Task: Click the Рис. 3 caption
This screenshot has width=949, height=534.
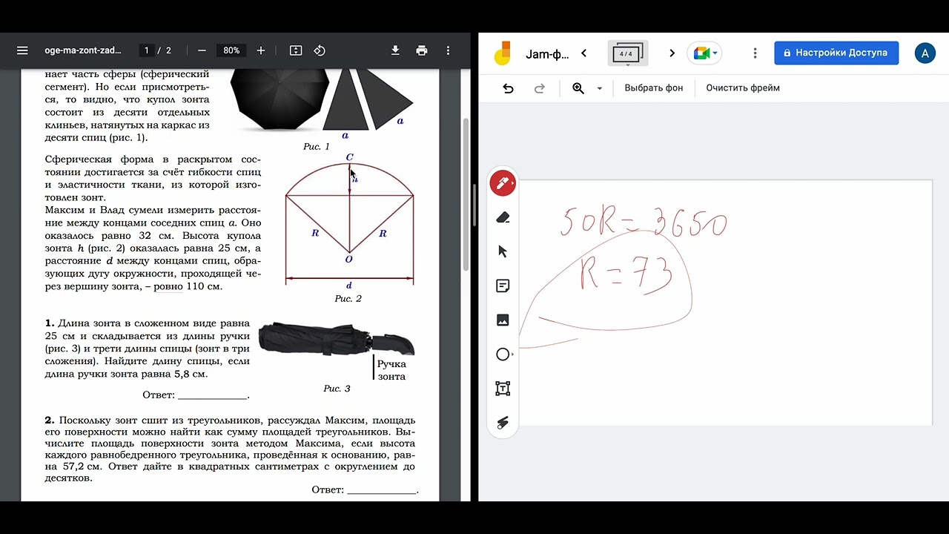Action: [337, 389]
